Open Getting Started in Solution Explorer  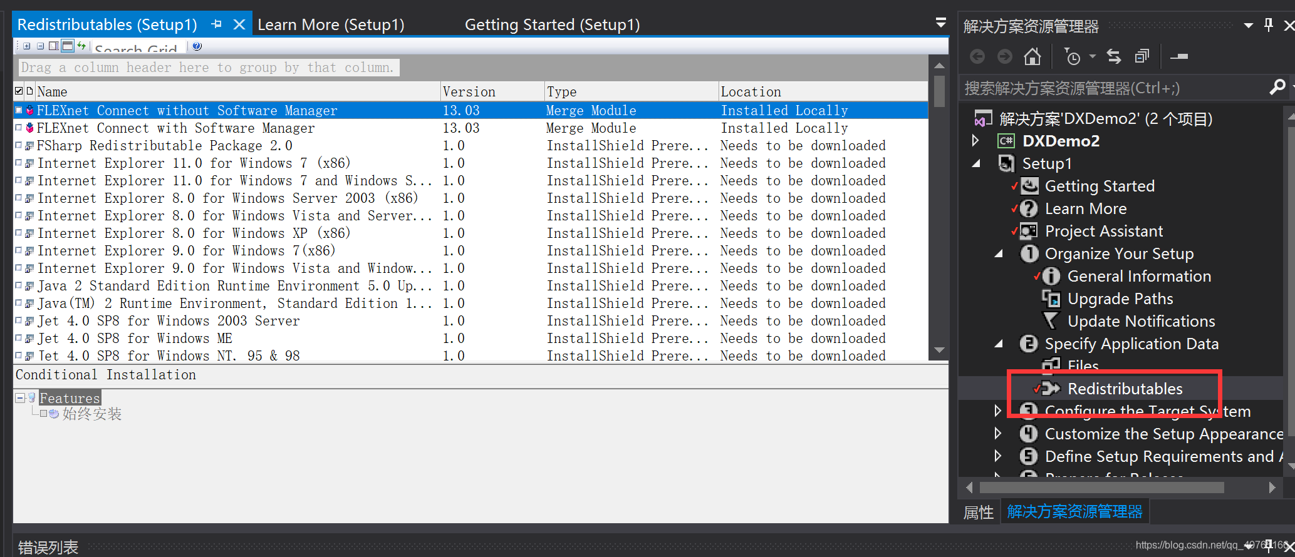point(1100,186)
